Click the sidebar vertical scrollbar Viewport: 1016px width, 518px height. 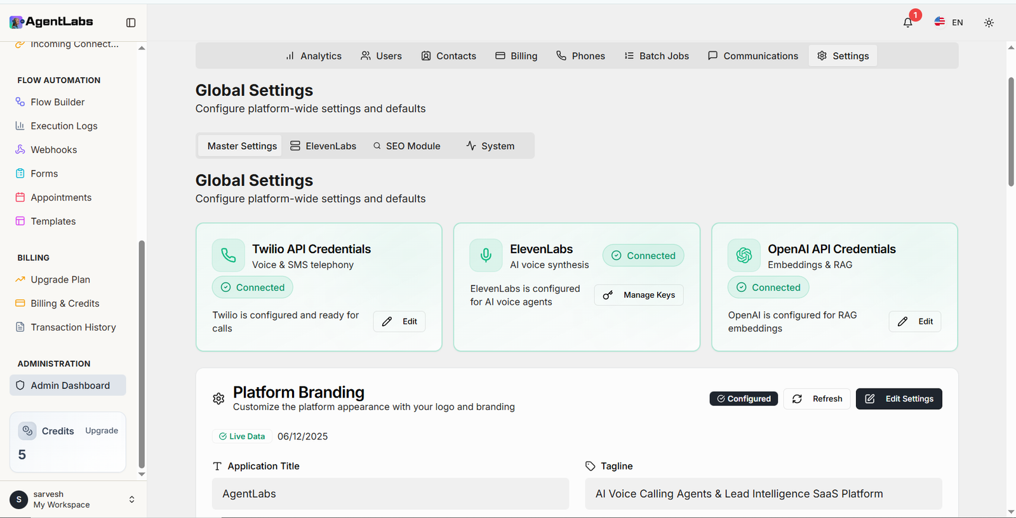[x=142, y=354]
